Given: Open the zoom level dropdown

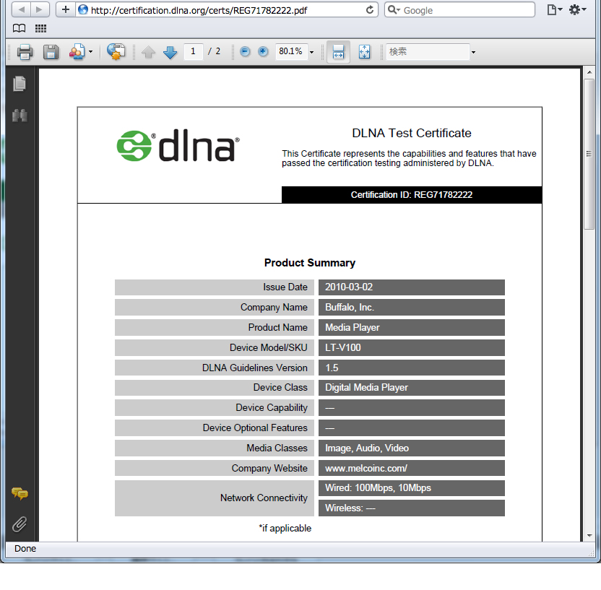Looking at the screenshot, I should click(311, 52).
